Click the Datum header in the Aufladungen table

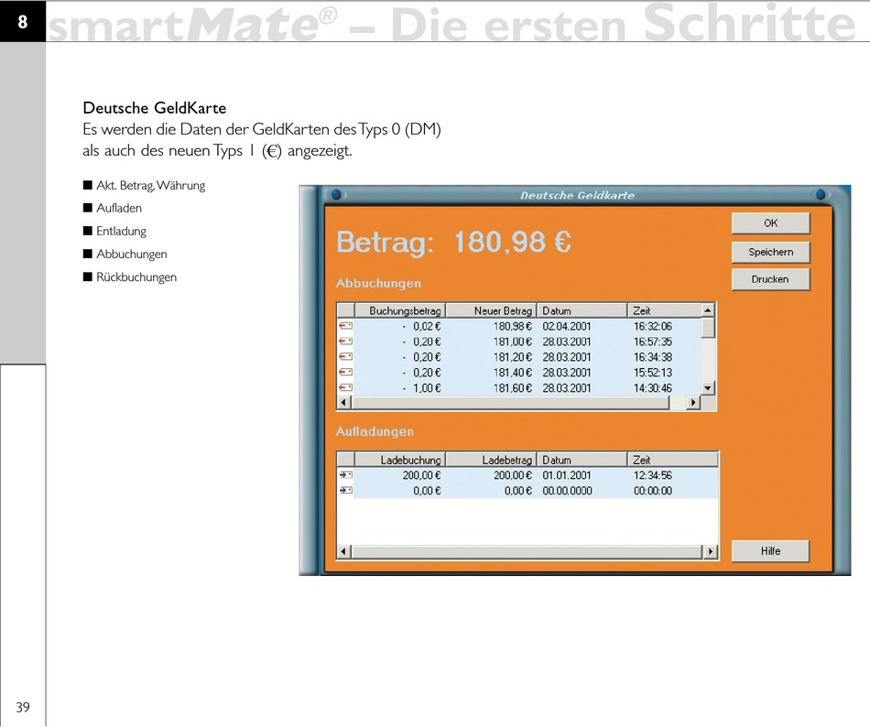tap(582, 460)
